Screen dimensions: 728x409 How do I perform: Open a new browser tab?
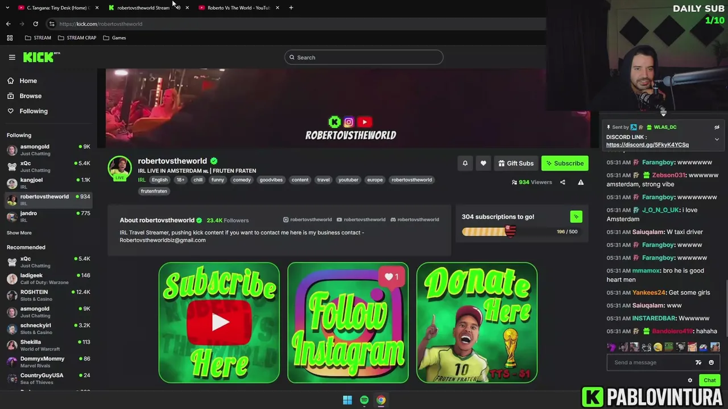(291, 8)
